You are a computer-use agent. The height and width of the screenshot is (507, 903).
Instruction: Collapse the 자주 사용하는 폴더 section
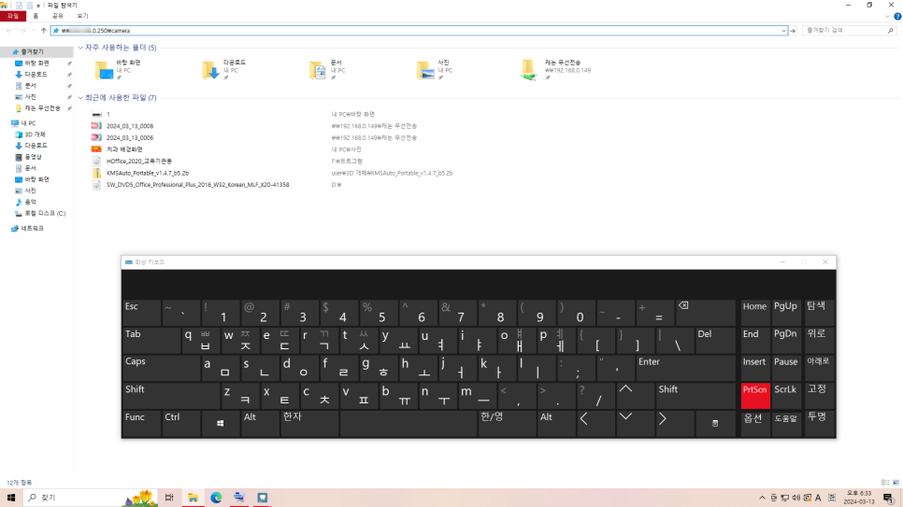(x=80, y=48)
